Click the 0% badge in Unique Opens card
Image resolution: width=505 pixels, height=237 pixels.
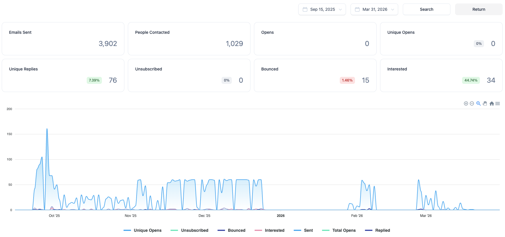point(479,44)
